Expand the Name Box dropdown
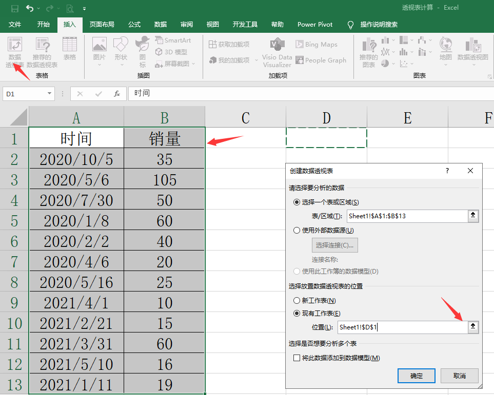The height and width of the screenshot is (395, 494). (x=49, y=93)
